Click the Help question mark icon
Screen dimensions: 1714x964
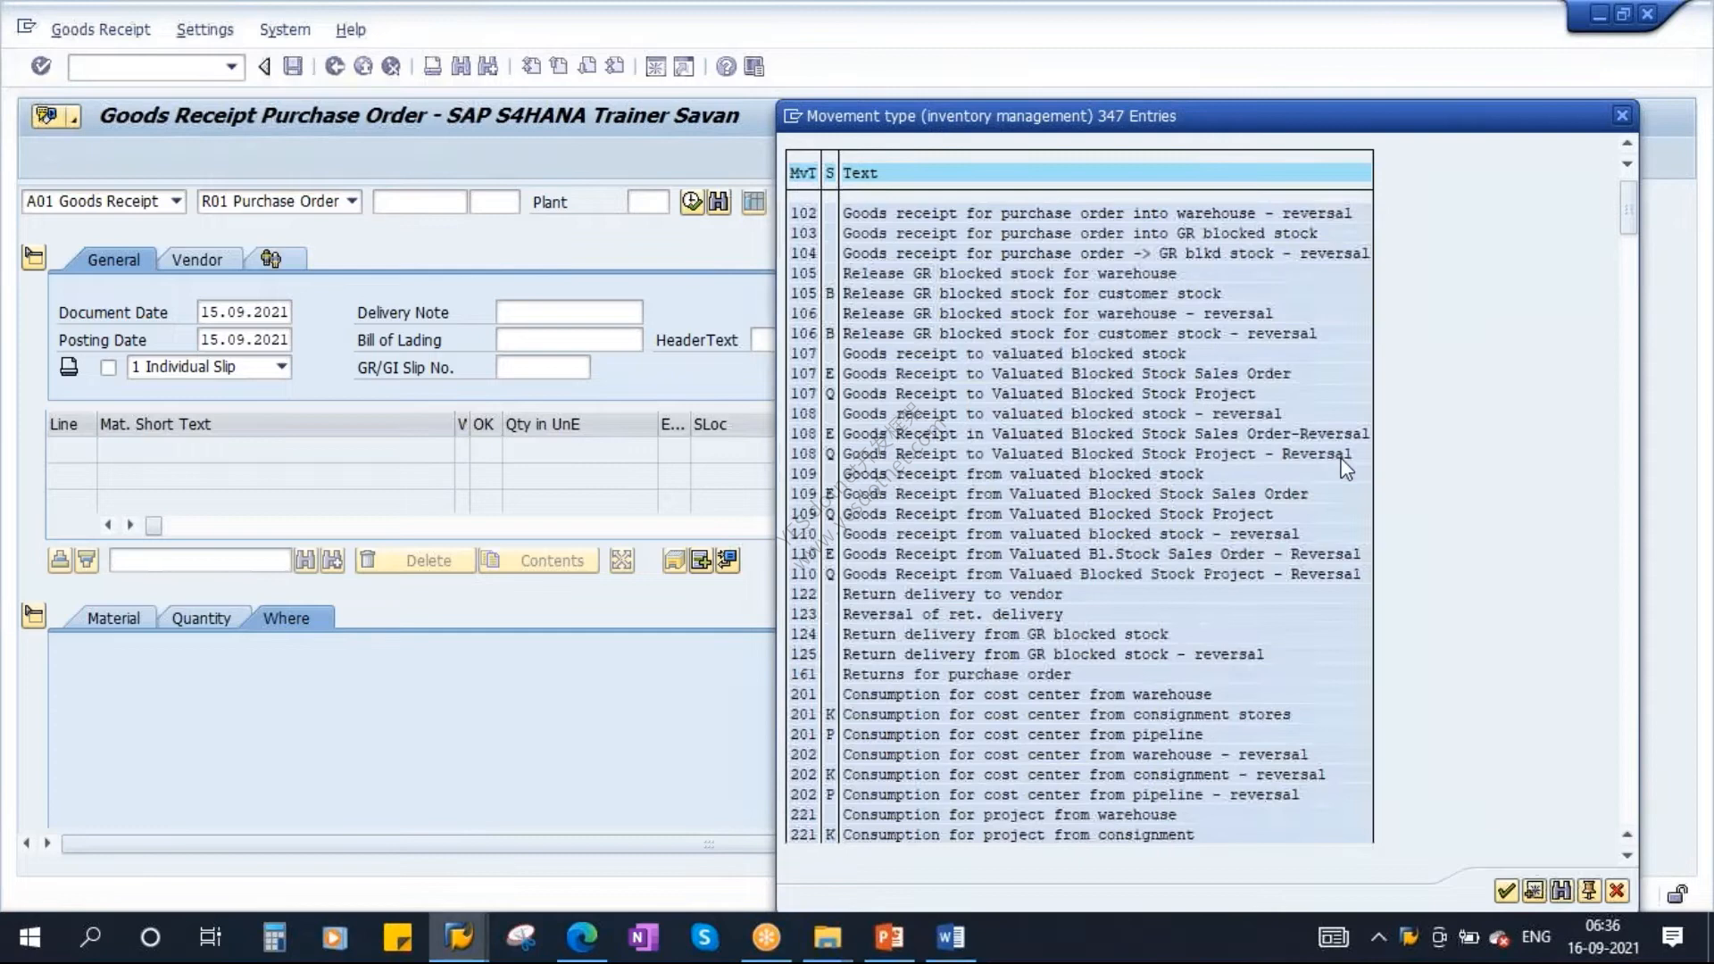click(x=726, y=66)
